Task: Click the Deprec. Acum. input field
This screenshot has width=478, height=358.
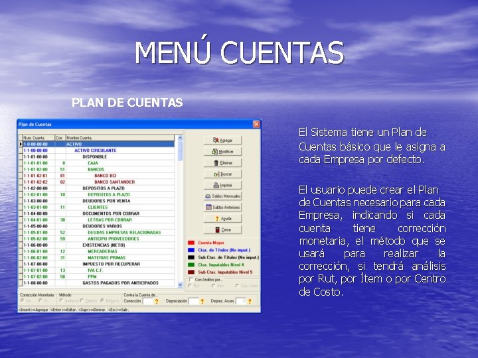Action: coord(241,302)
